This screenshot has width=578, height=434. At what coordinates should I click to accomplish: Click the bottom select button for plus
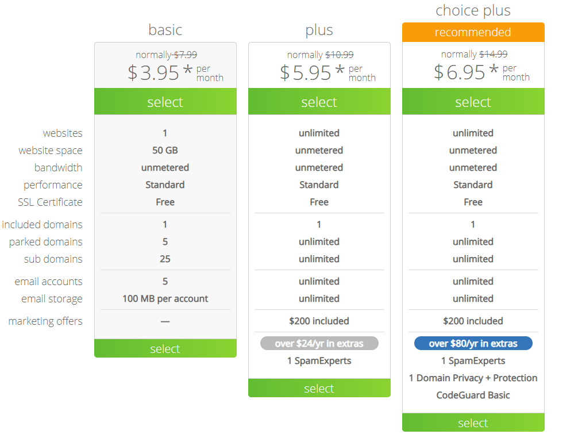point(319,388)
